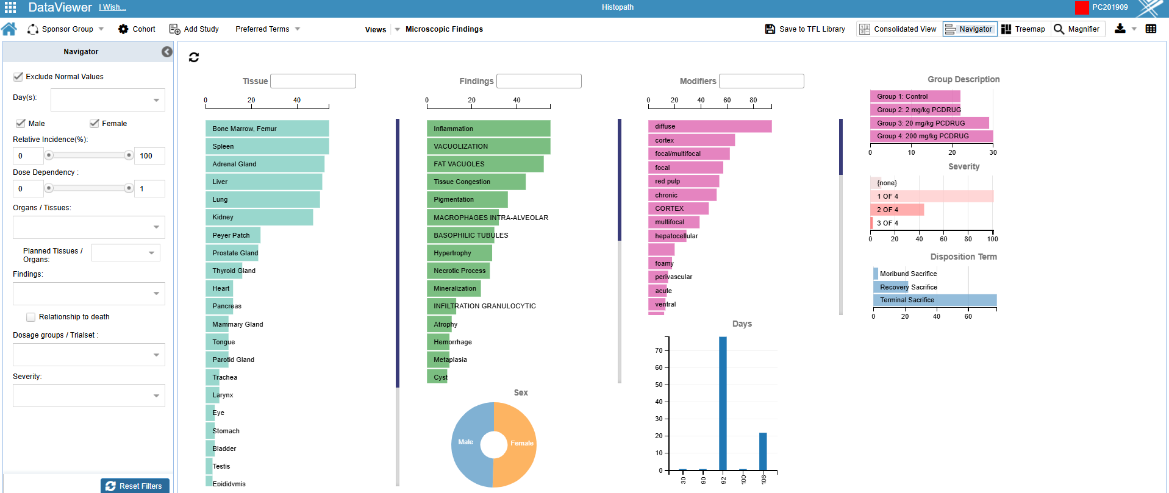Click the Tissue search input field

point(313,81)
